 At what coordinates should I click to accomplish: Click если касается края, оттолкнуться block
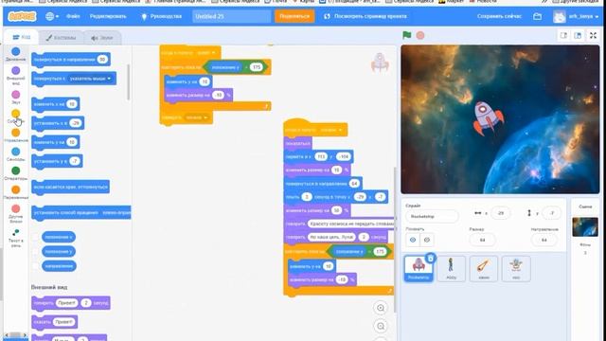point(70,187)
